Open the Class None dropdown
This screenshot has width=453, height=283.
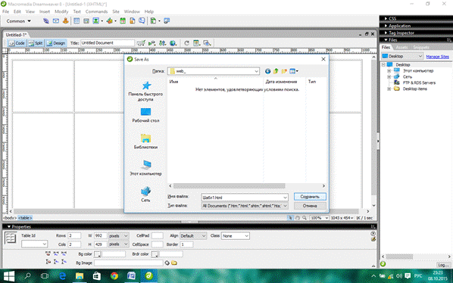coord(235,236)
